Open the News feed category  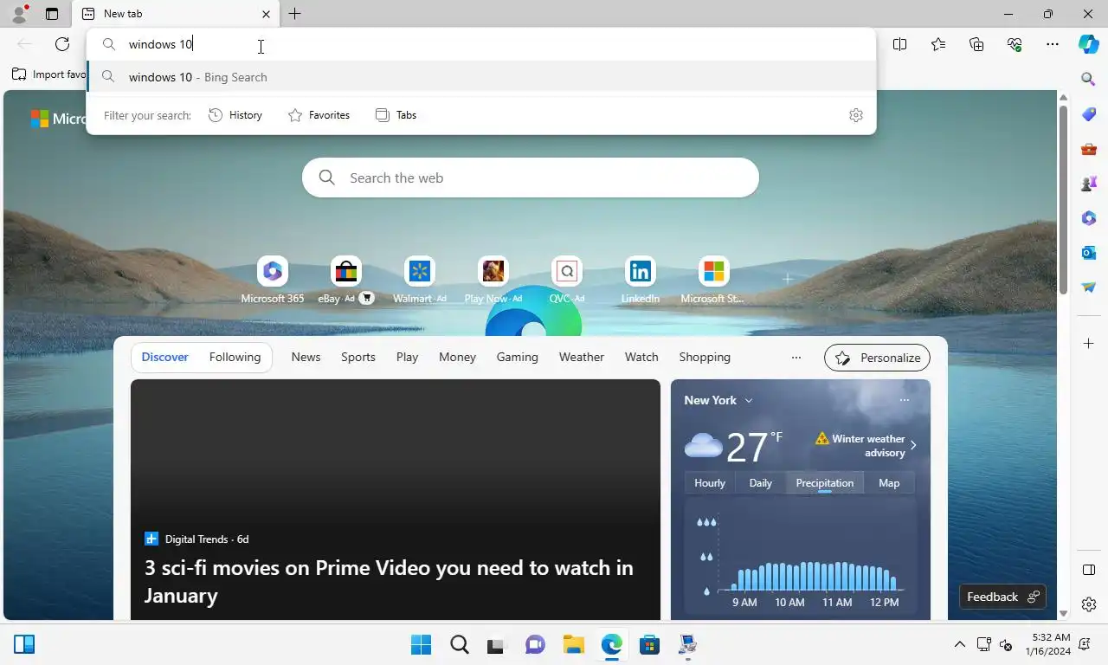click(306, 357)
